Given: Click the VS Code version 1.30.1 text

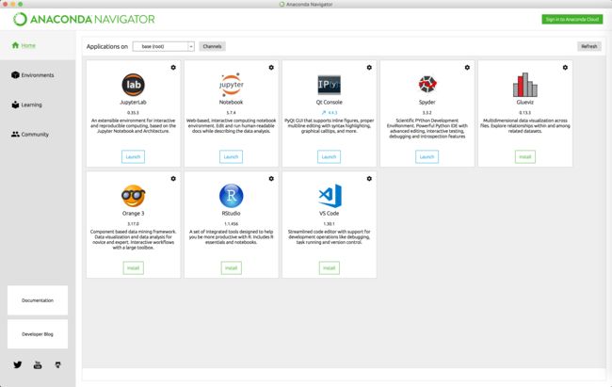Looking at the screenshot, I should point(329,224).
